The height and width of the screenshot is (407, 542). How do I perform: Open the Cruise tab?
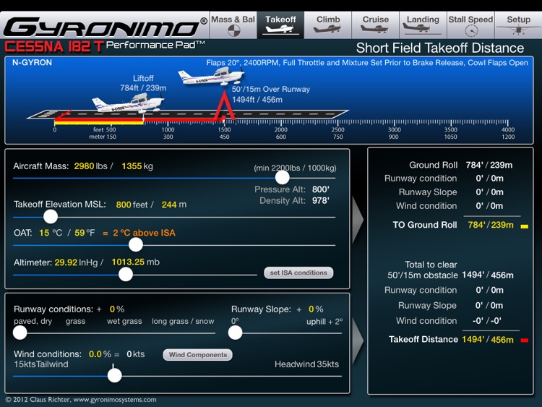tap(375, 25)
